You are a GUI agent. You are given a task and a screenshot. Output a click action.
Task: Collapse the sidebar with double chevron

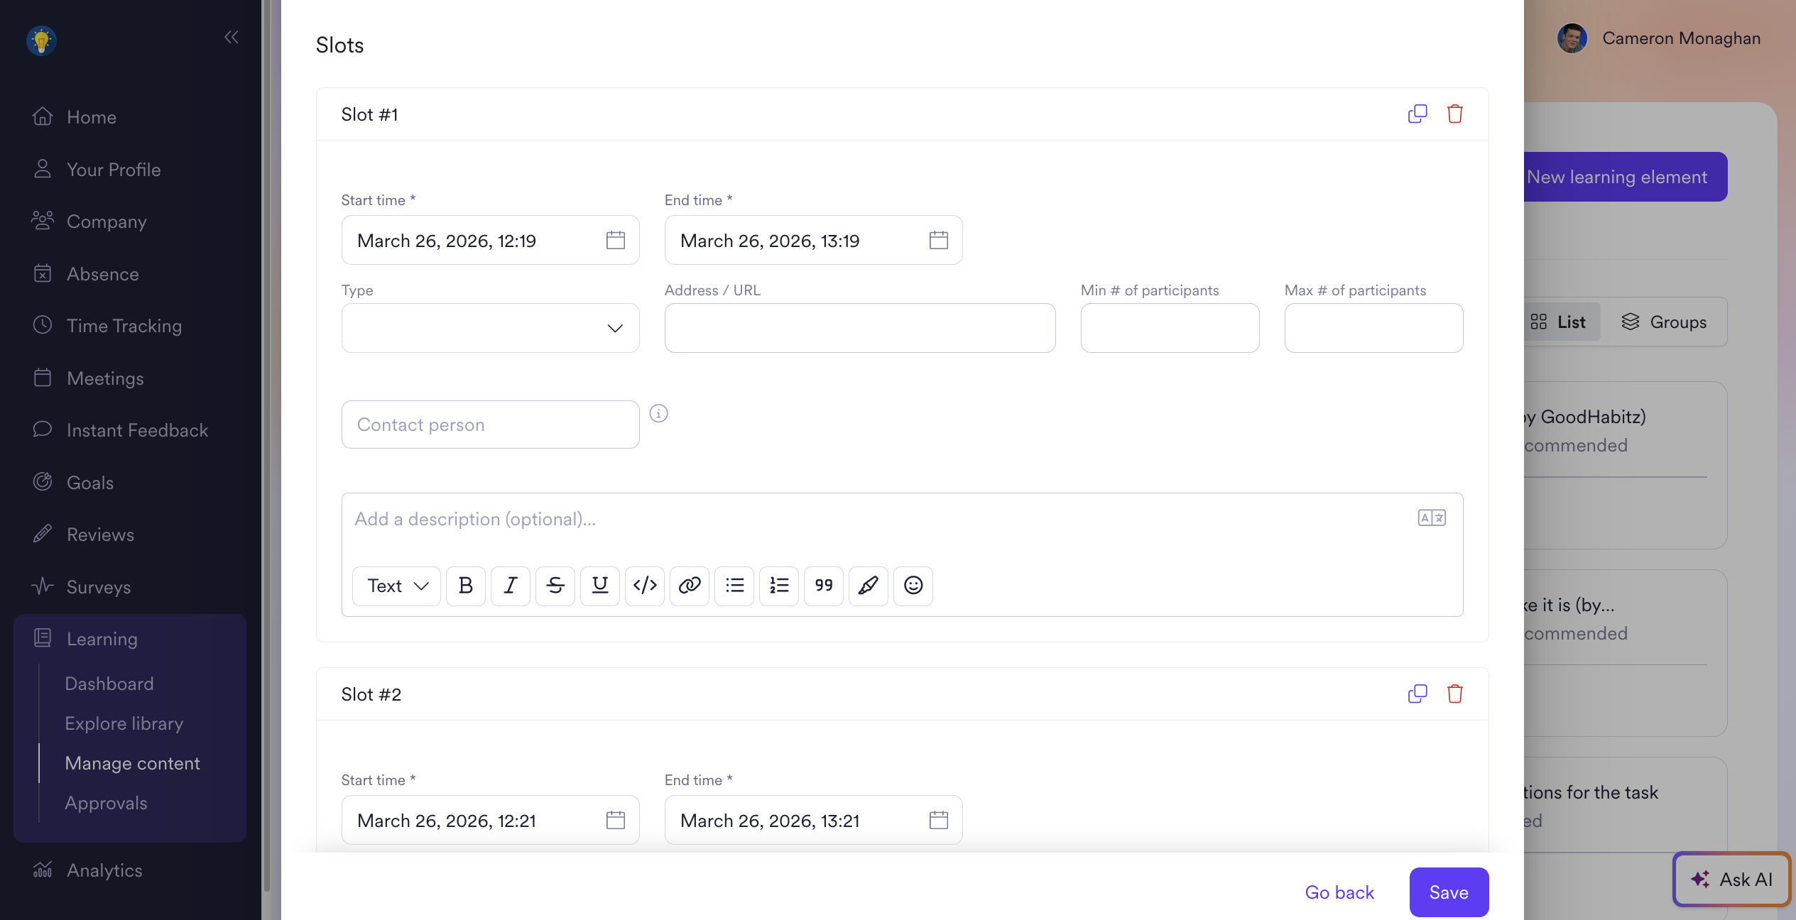(231, 37)
